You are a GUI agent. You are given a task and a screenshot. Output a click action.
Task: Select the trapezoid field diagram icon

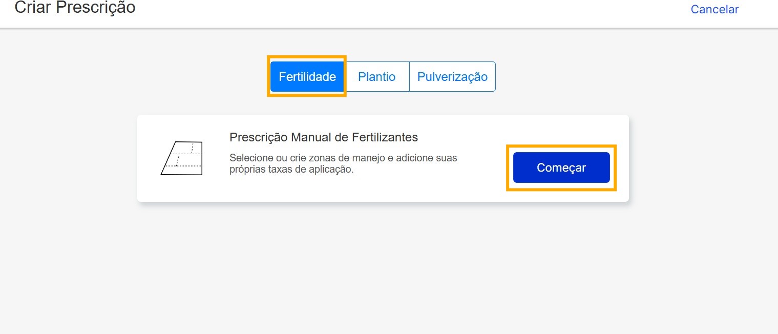tap(182, 158)
